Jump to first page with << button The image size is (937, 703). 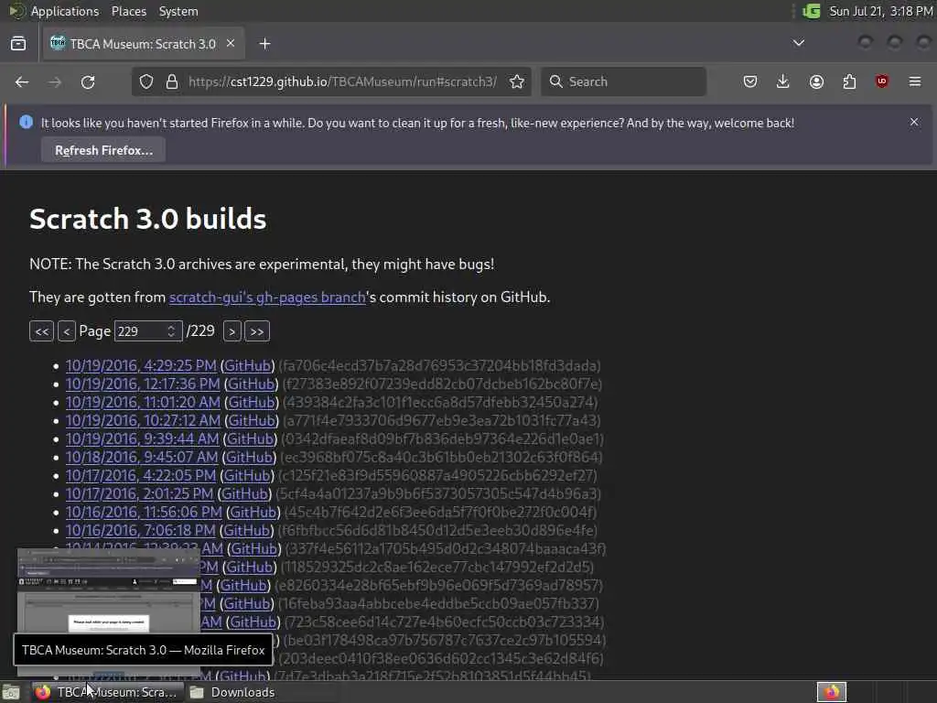click(42, 331)
